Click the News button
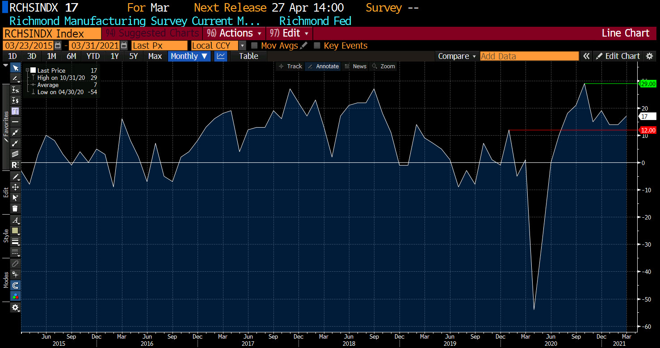 [x=356, y=66]
